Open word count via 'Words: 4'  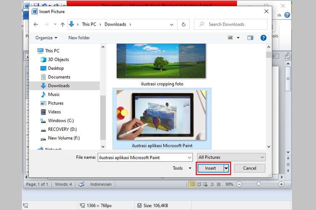click(63, 184)
